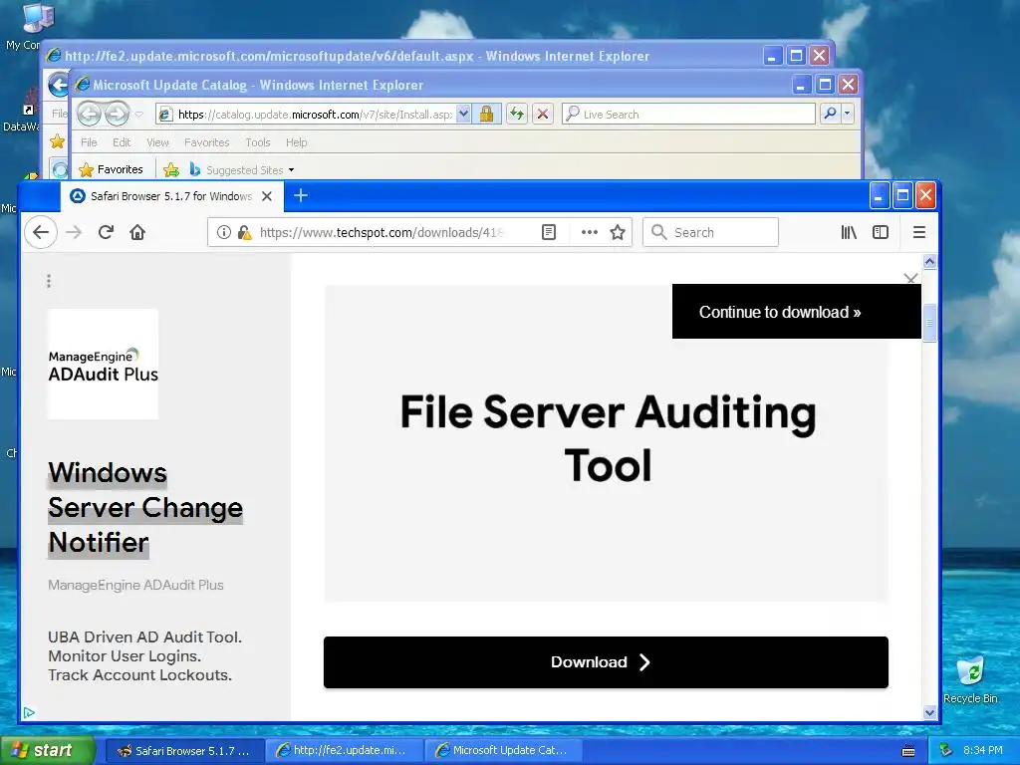Open the Help menu in IE
Screen dimensions: 1020x765
click(x=296, y=142)
